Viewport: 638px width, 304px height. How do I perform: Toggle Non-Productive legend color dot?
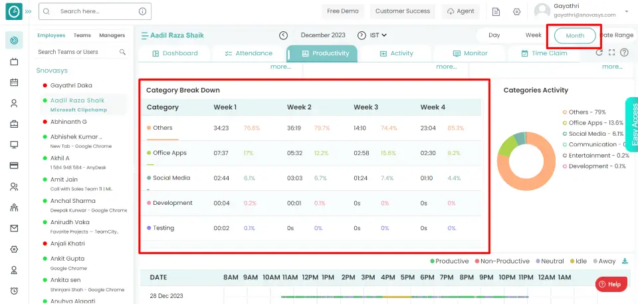pos(477,261)
